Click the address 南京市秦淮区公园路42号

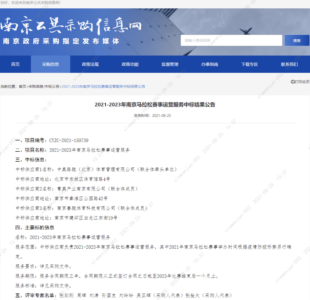pyautogui.click(x=81, y=199)
